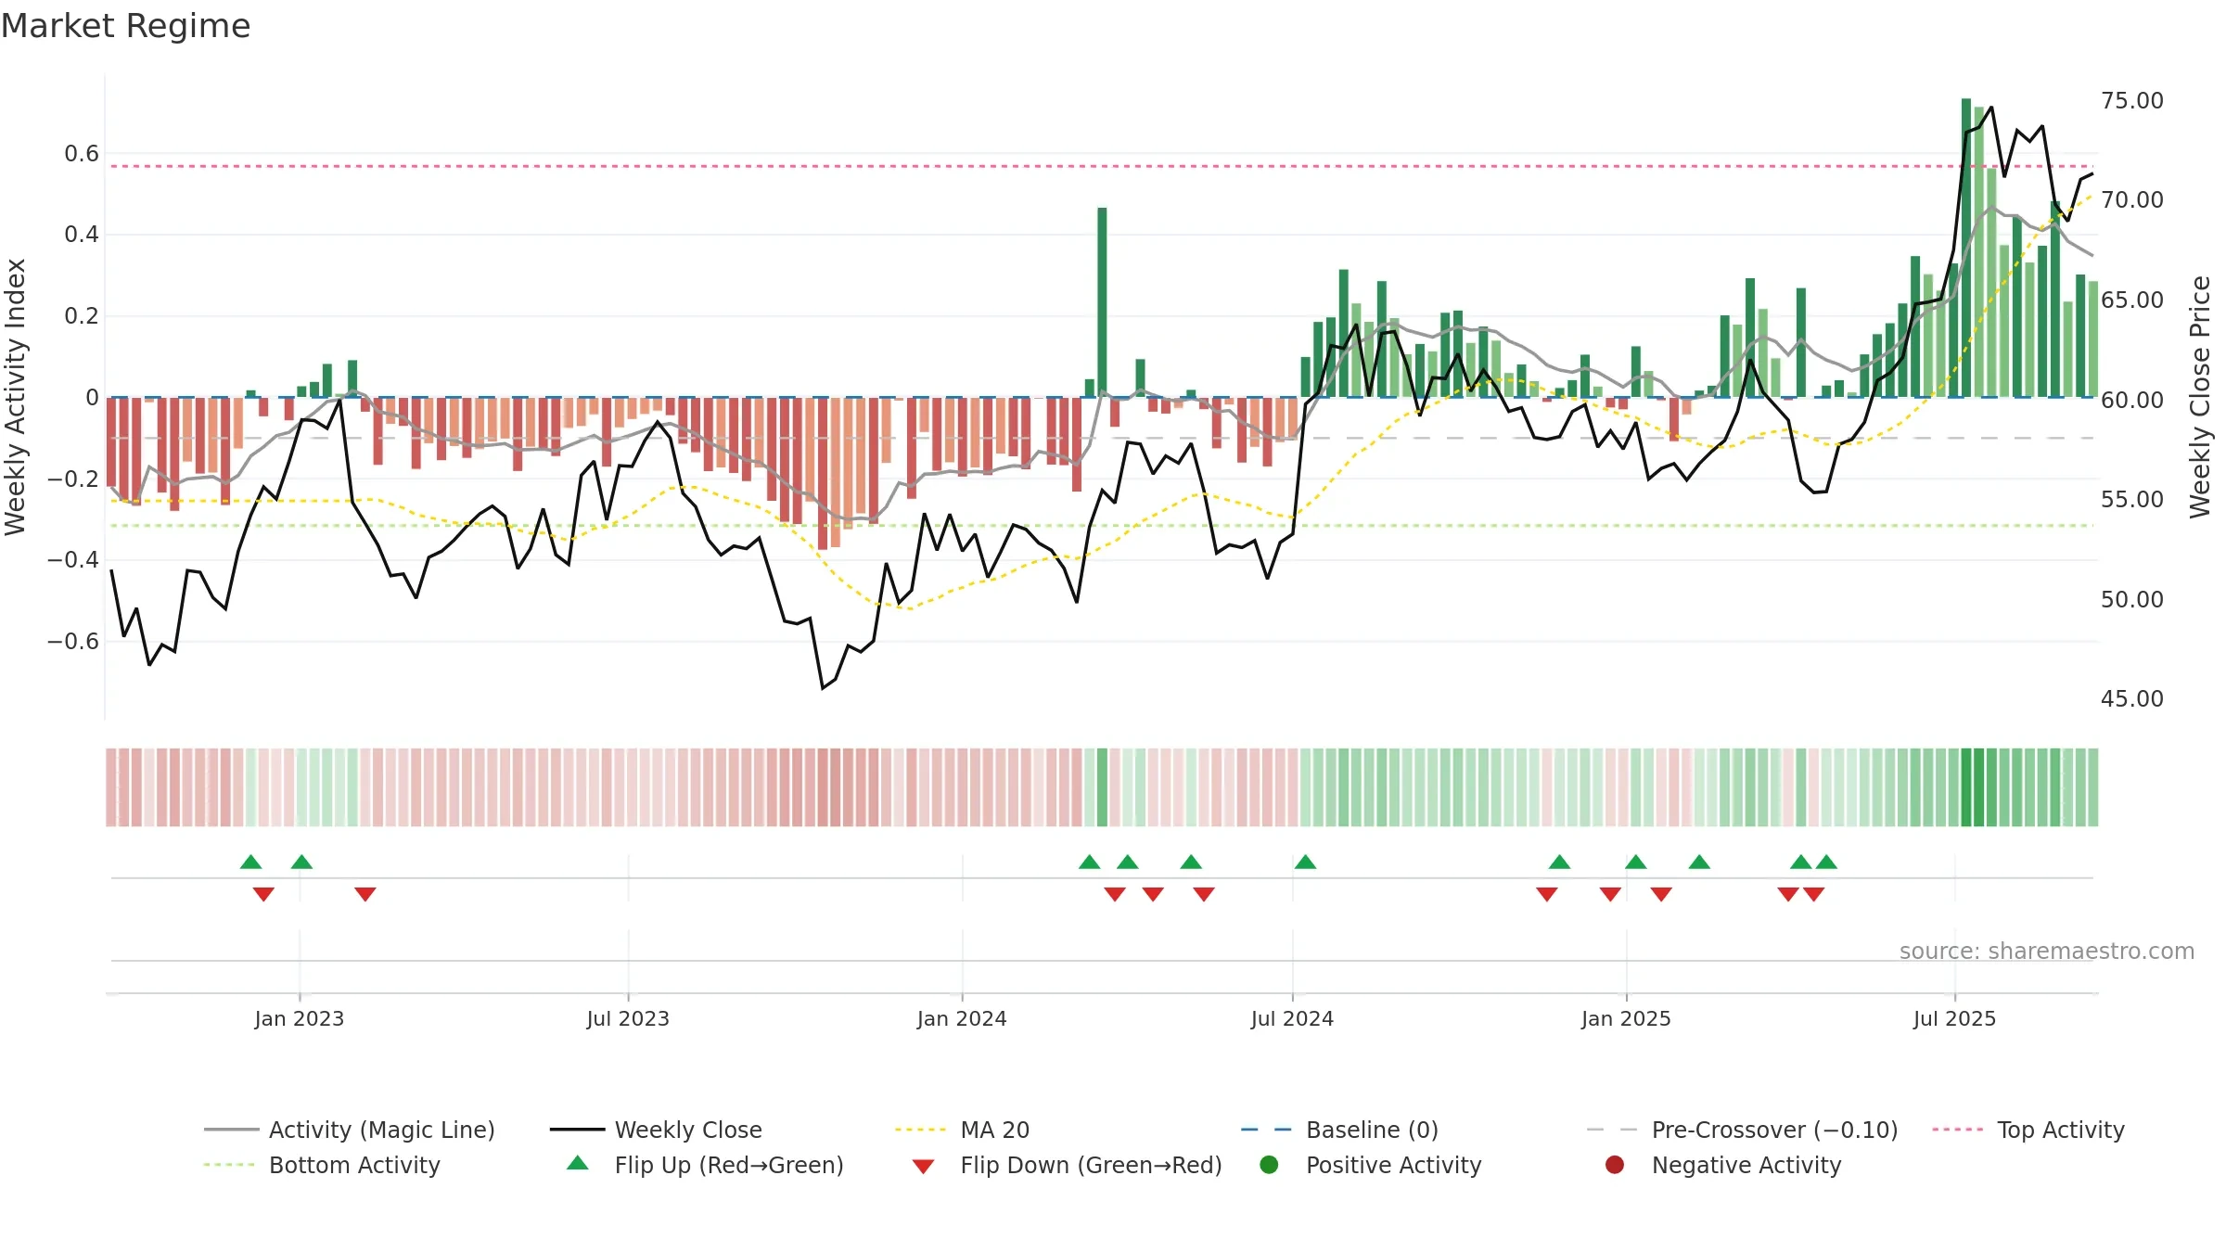
Task: Click the Jul 2024 axis label
Action: point(1292,1018)
